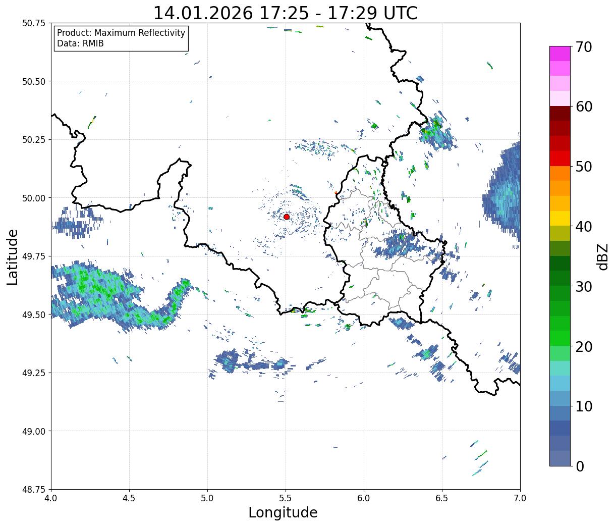Click longitude tick label 6.0
The width and height of the screenshot is (615, 525).
[364, 498]
